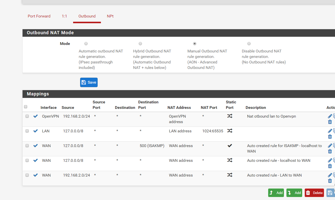Switch to the Port Forward tab
Screen dimensions: 335x200
39,16
